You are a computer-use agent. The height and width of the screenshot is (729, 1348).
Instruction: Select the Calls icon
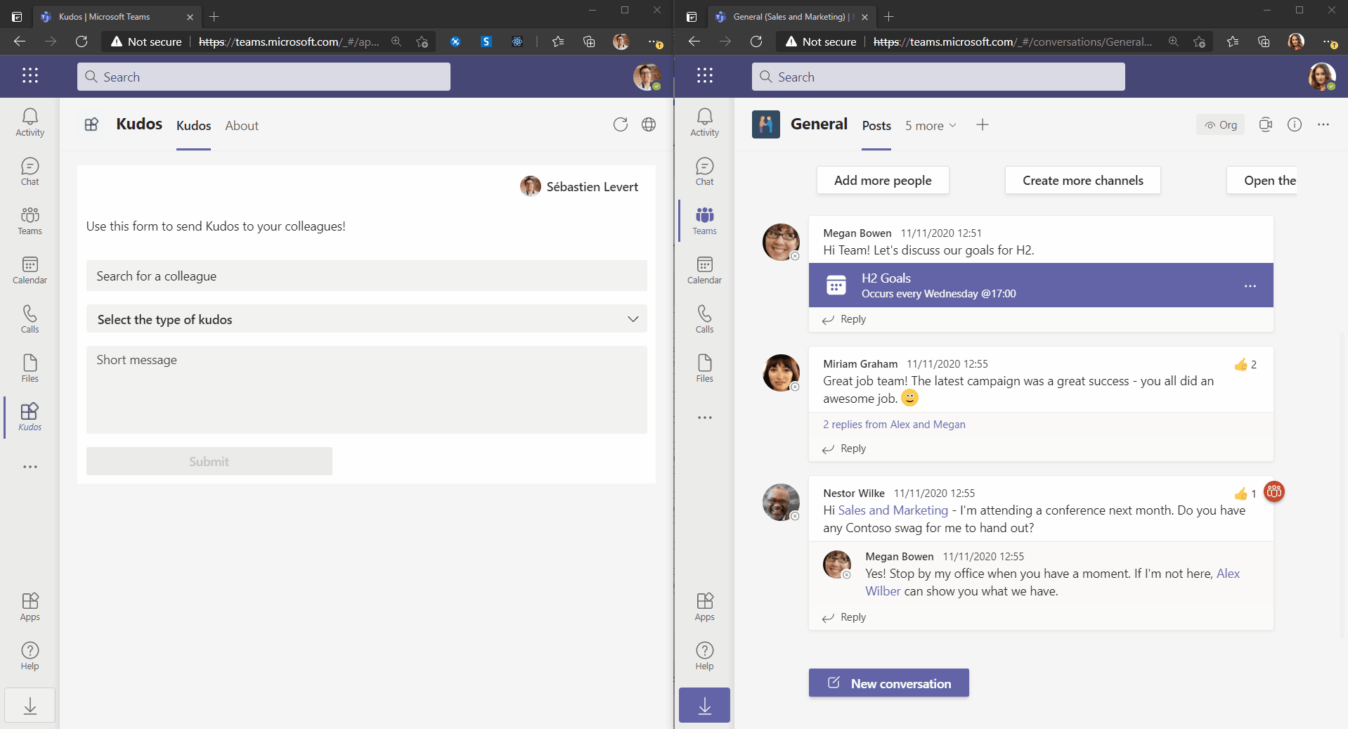point(30,318)
